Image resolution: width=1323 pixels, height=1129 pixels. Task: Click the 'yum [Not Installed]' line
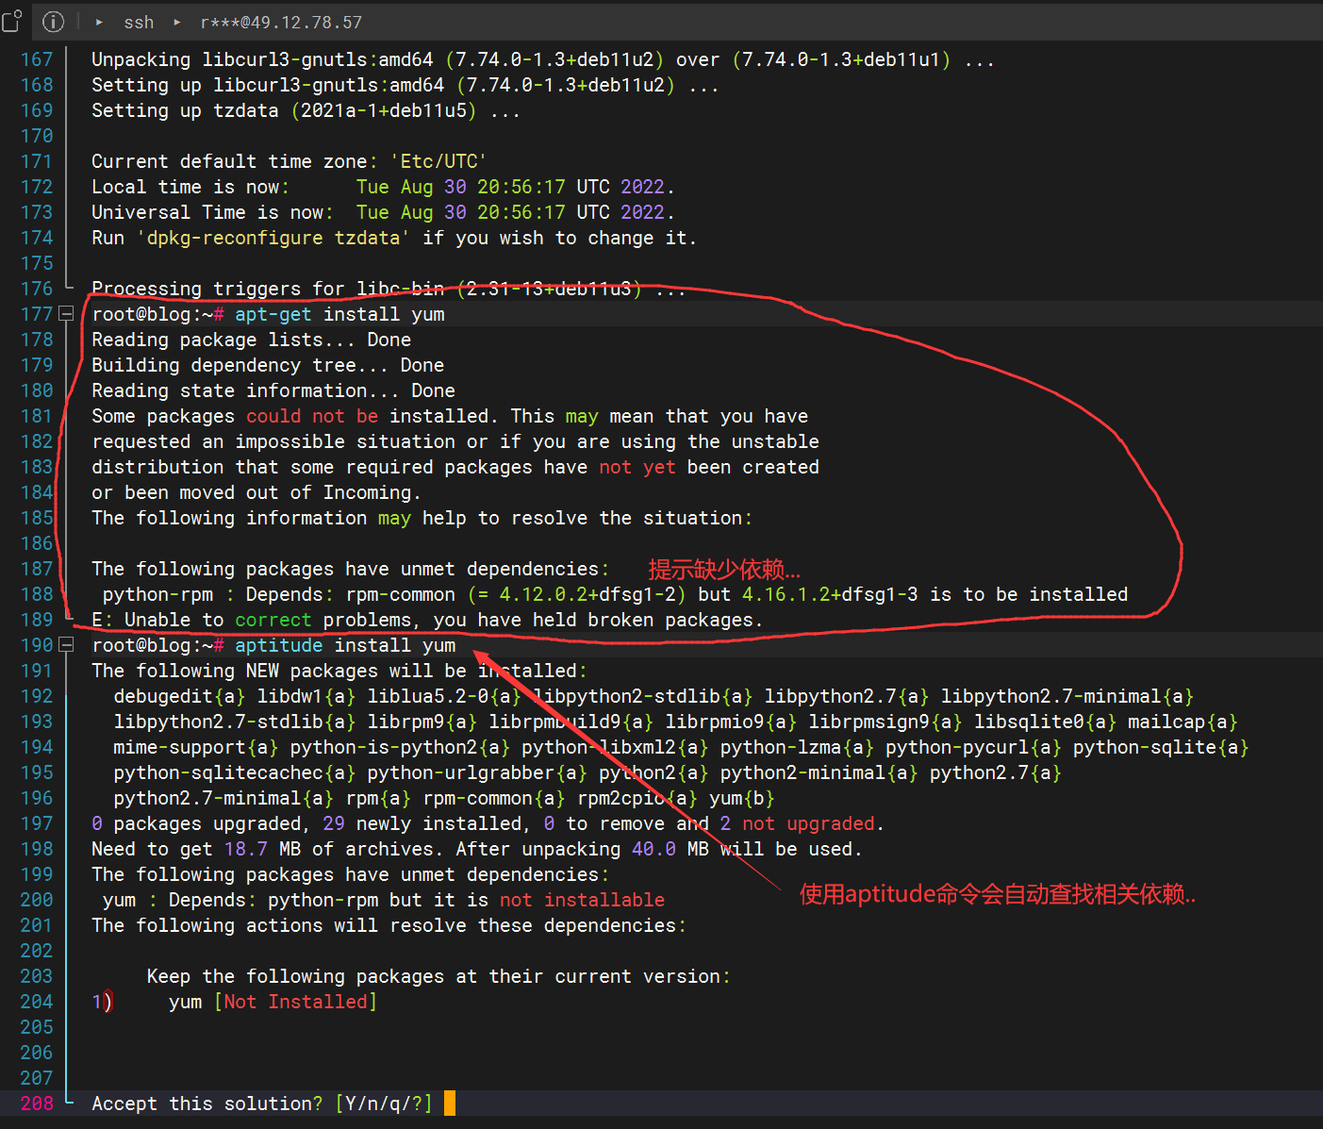[273, 1002]
